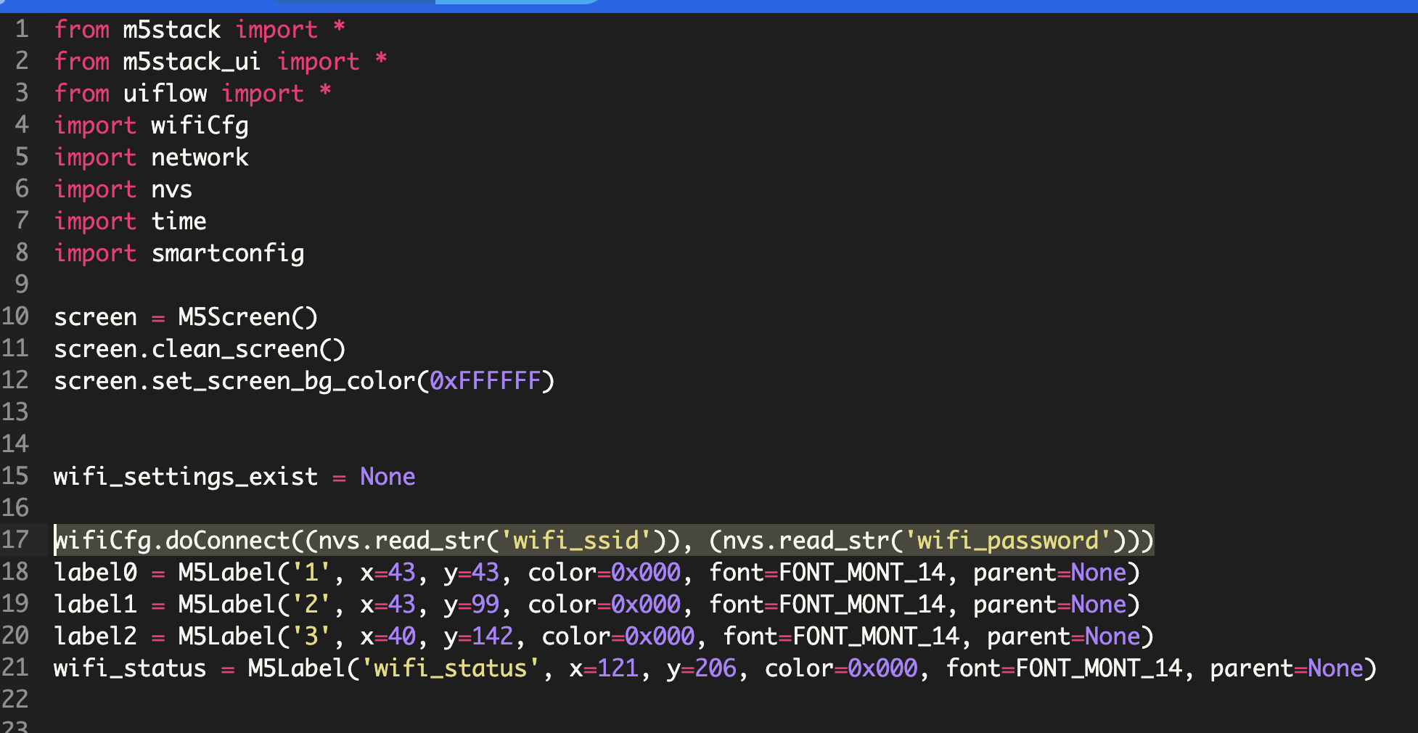Click y=142 value in label2 line

point(478,636)
